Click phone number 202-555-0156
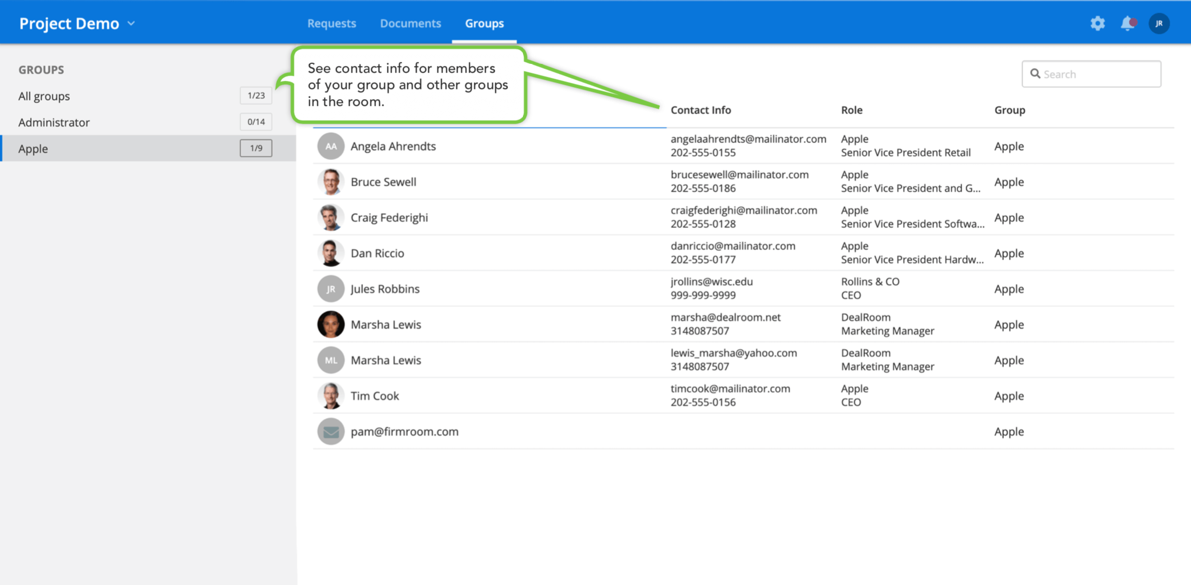Image resolution: width=1191 pixels, height=585 pixels. [703, 402]
